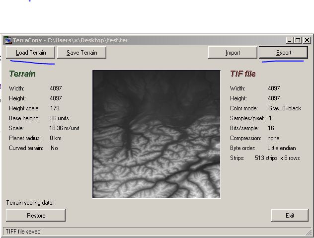Image resolution: width=314 pixels, height=238 pixels.
Task: Restore the terrain scaling data
Action: (36, 215)
